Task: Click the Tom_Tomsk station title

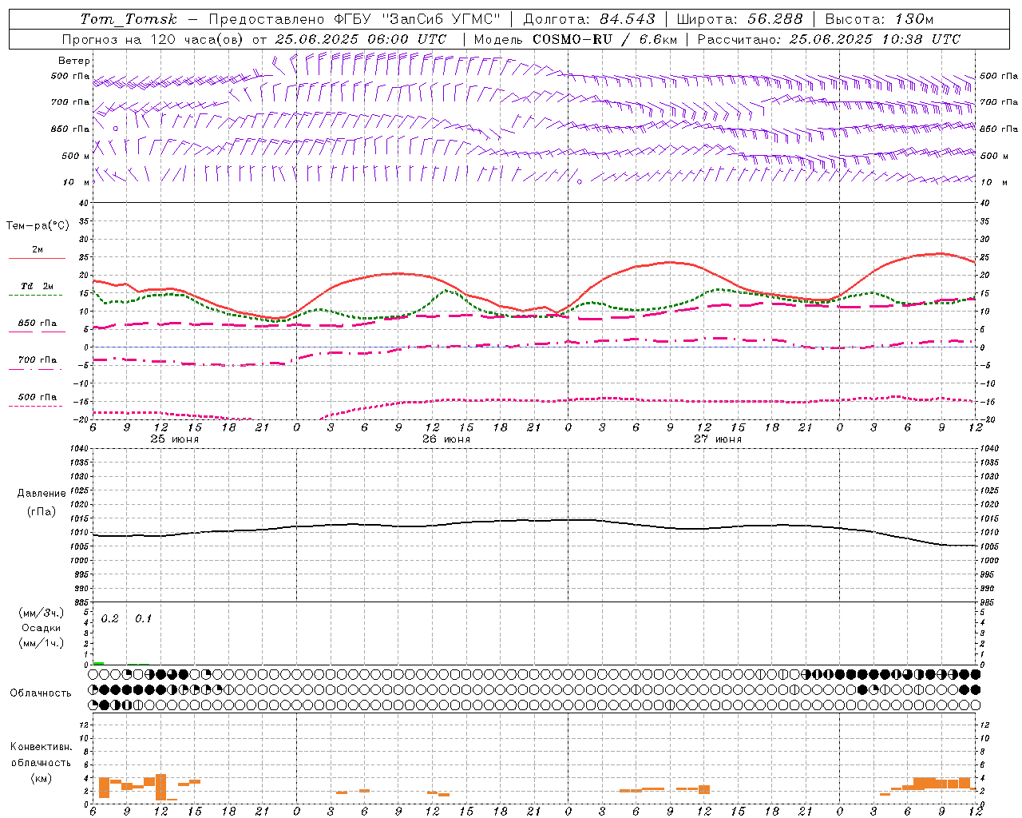Action: pos(129,19)
